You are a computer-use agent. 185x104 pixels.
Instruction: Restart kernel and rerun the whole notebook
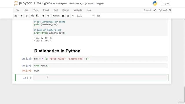73,16
